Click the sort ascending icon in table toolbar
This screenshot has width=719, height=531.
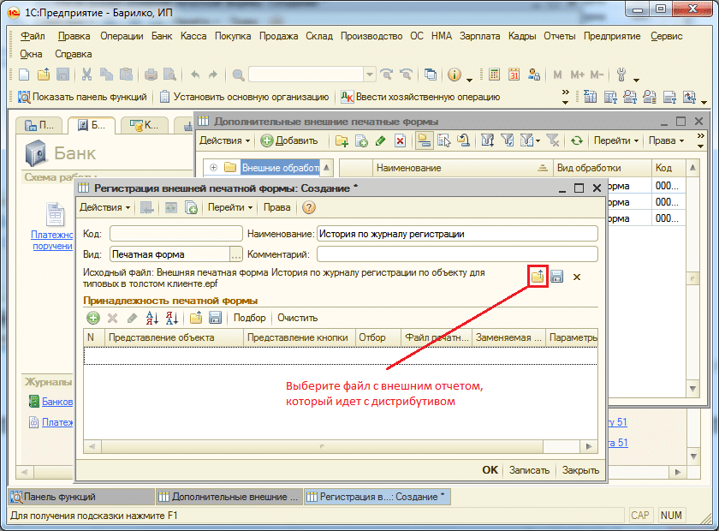[x=152, y=318]
